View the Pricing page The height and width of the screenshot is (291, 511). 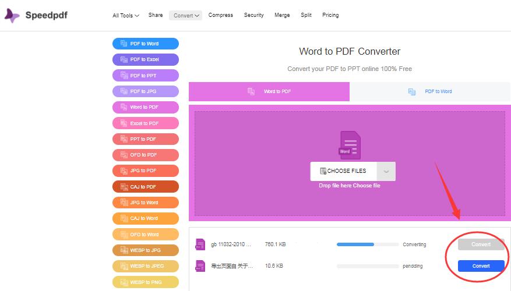[330, 15]
